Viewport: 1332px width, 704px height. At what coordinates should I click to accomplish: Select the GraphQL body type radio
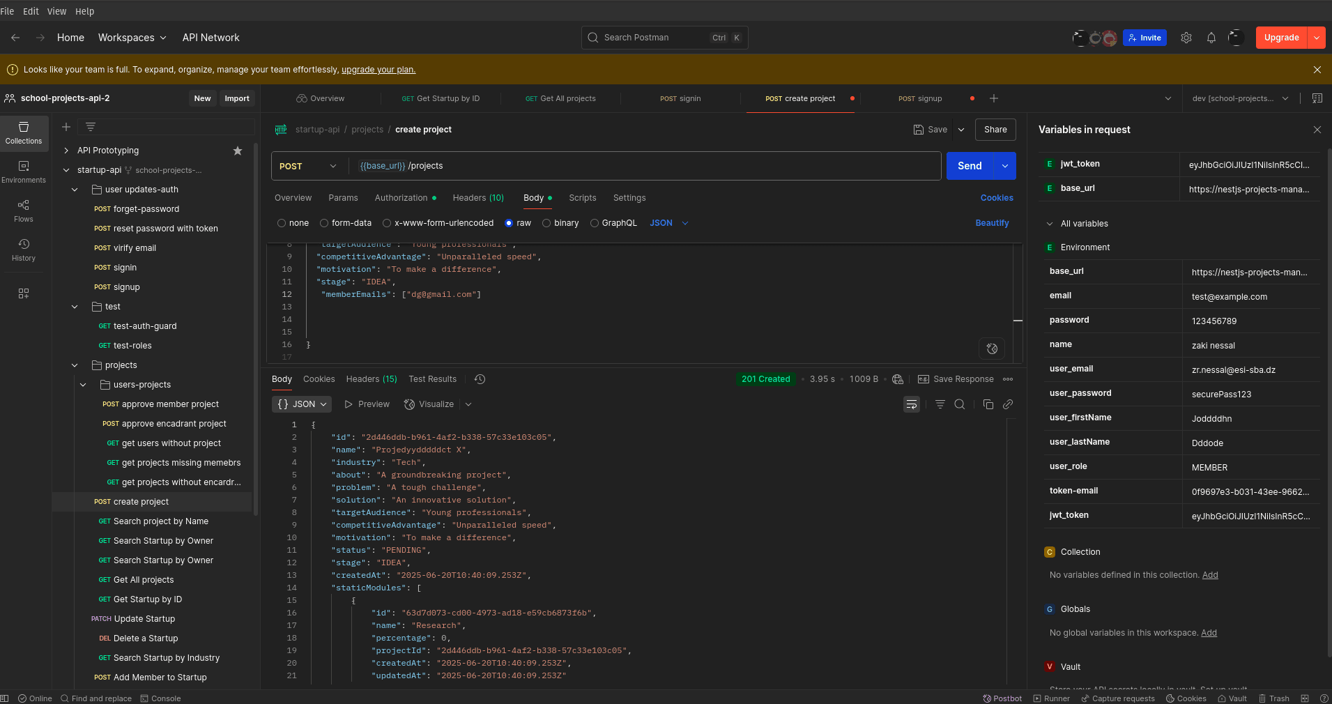(595, 223)
